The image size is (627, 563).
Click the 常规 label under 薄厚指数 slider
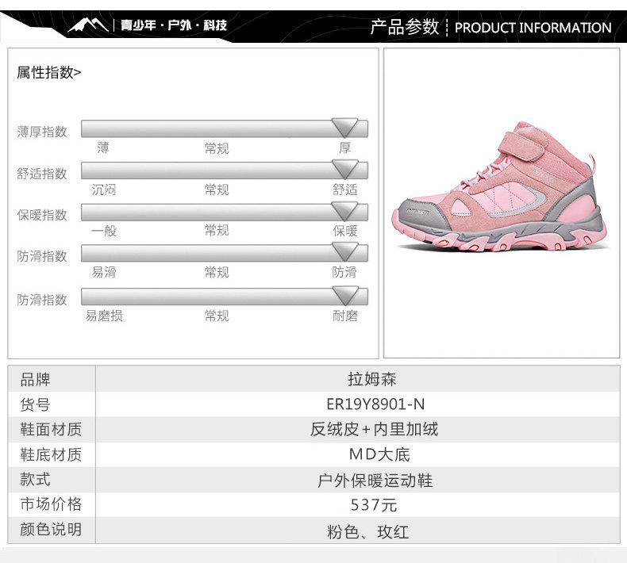(x=217, y=148)
